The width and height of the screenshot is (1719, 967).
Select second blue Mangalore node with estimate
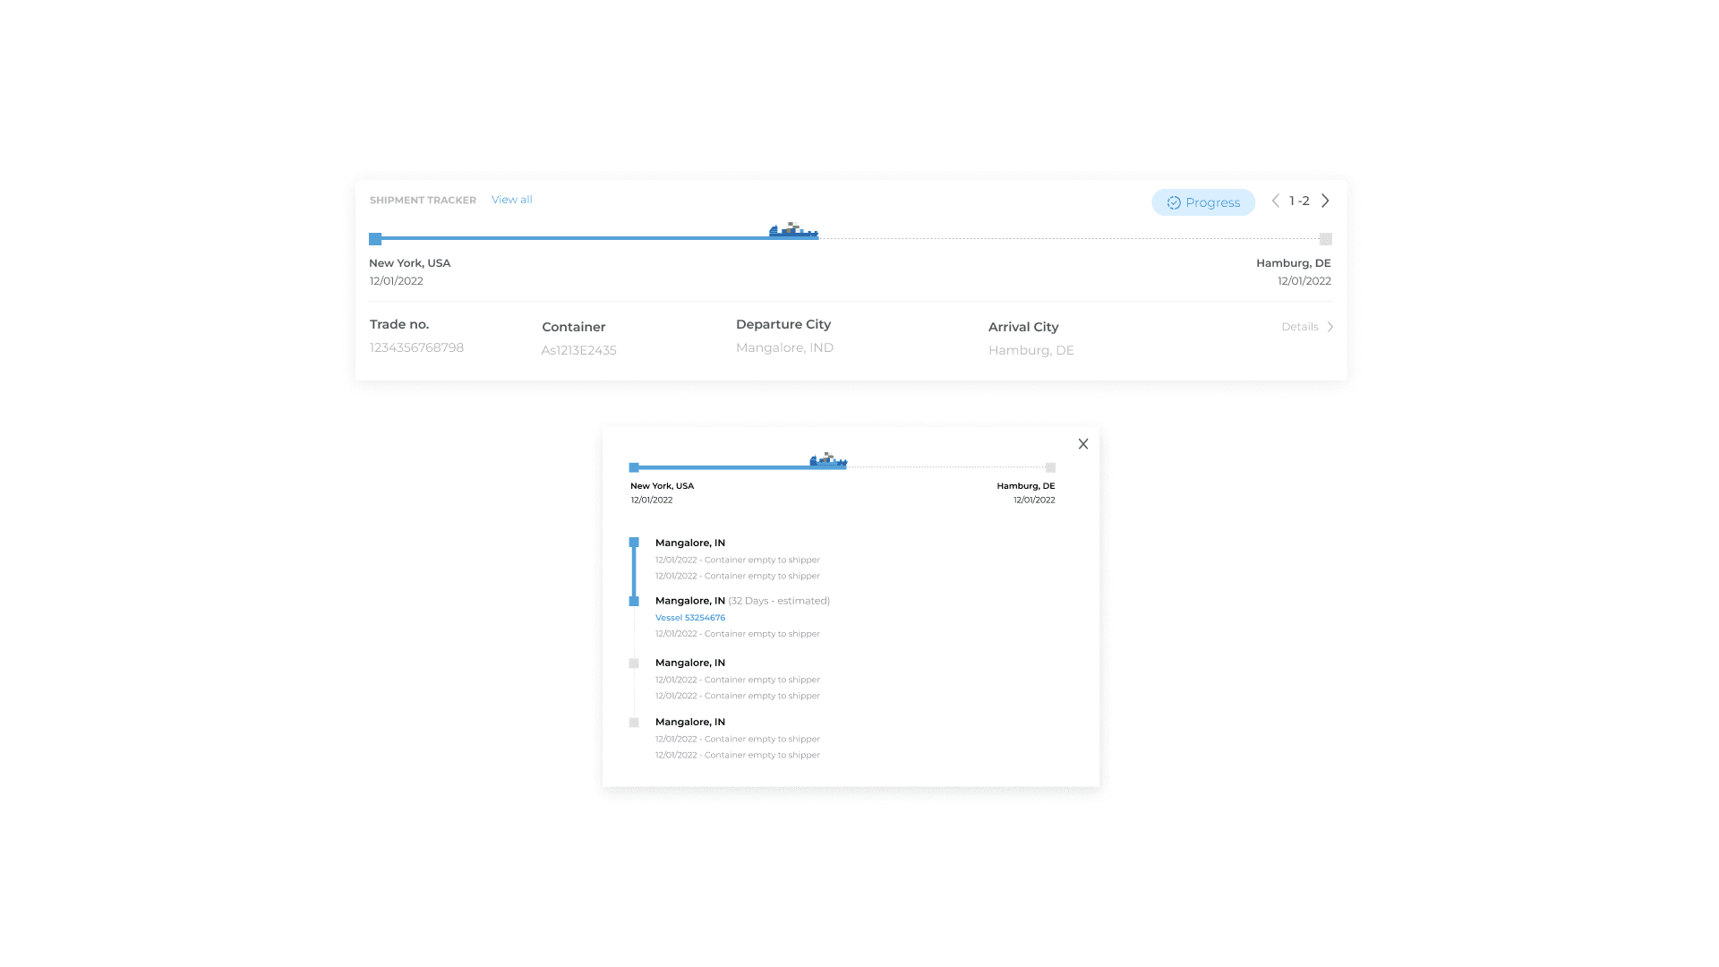[634, 602]
